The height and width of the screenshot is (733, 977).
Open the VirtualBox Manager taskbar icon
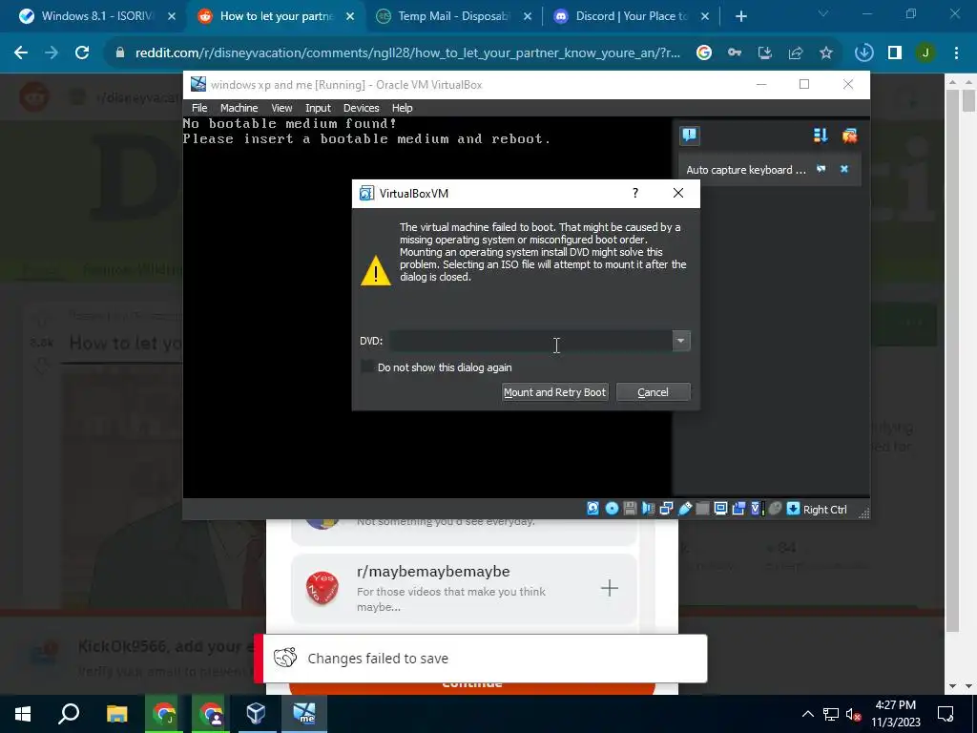pyautogui.click(x=256, y=714)
